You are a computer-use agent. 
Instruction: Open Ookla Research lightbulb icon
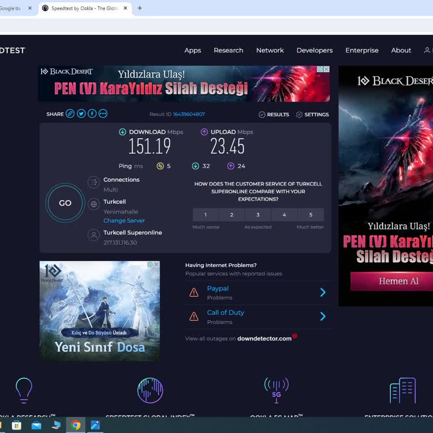24,391
